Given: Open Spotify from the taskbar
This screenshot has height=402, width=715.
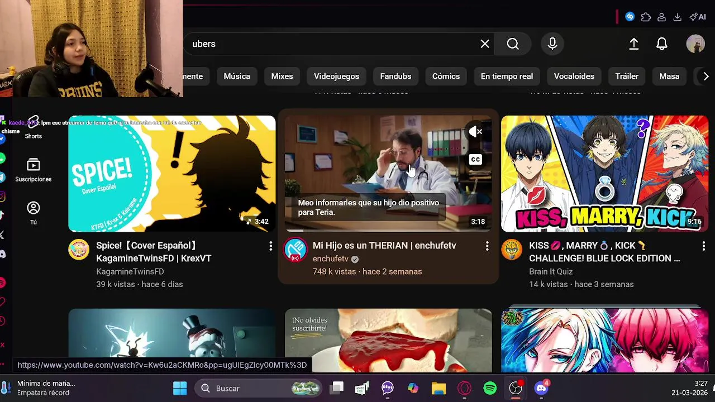Looking at the screenshot, I should pos(490,389).
